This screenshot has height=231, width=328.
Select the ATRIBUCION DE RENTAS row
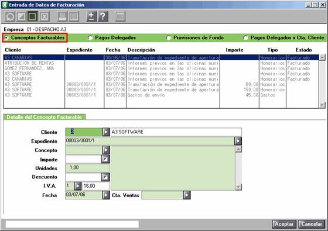(x=161, y=63)
